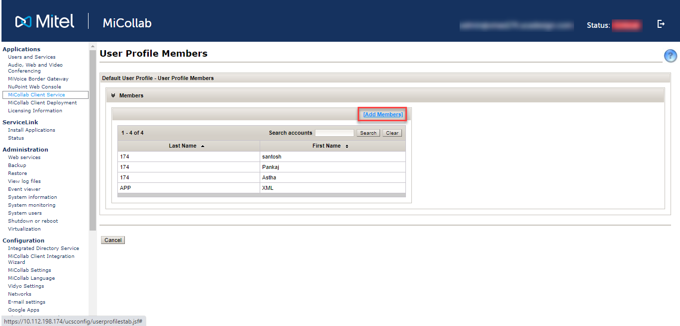680x326 pixels.
Task: Click the First Name sort arrows
Action: tap(347, 146)
